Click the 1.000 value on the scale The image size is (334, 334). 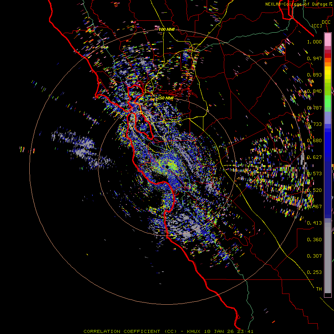(314, 42)
